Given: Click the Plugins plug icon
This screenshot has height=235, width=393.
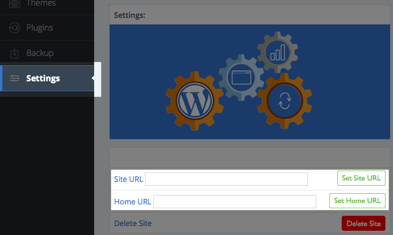Looking at the screenshot, I should (15, 28).
